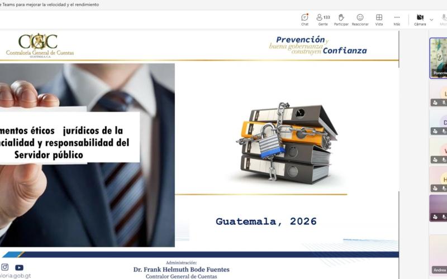Screen dimensions: 447x279
Task: Click status badge icon on L tile
Action: pyautogui.click(x=435, y=103)
